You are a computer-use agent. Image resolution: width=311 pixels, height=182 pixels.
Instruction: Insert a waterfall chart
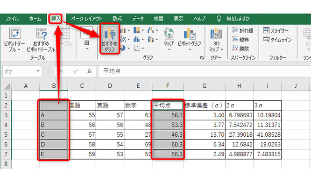(x=150, y=30)
